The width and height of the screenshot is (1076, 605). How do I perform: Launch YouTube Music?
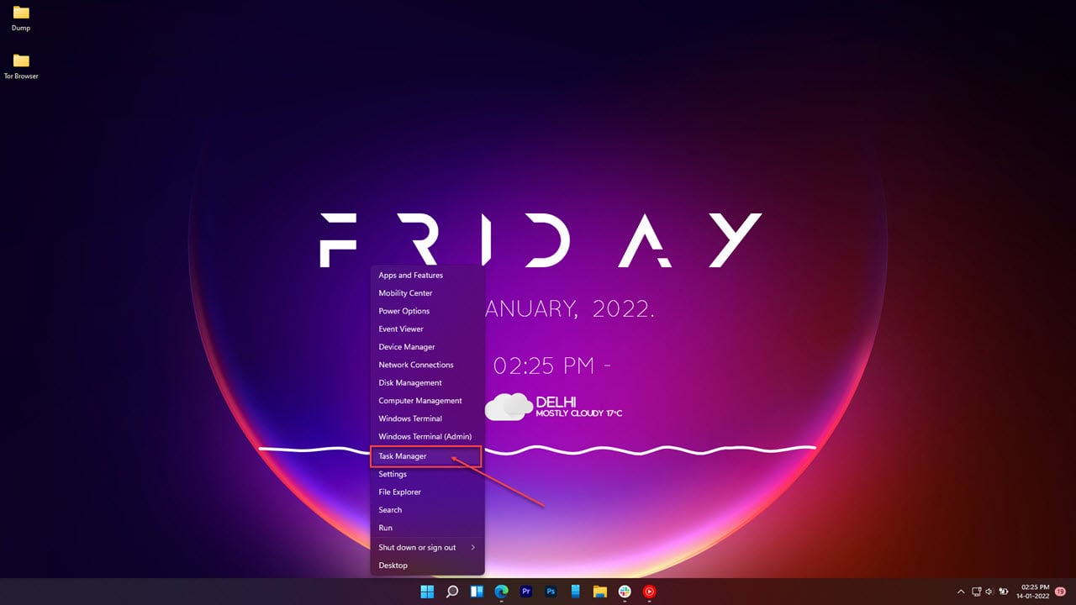pyautogui.click(x=649, y=592)
